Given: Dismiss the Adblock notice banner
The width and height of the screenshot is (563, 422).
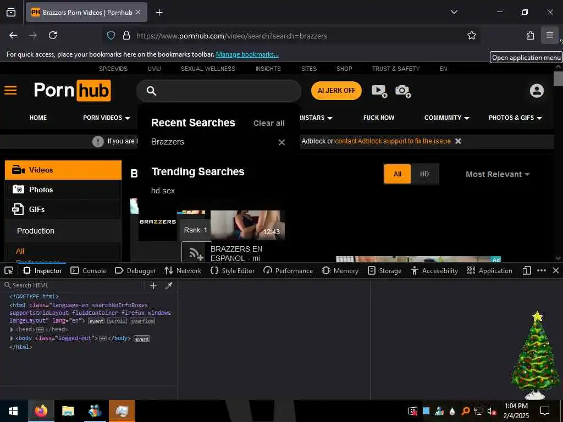Looking at the screenshot, I should [458, 141].
